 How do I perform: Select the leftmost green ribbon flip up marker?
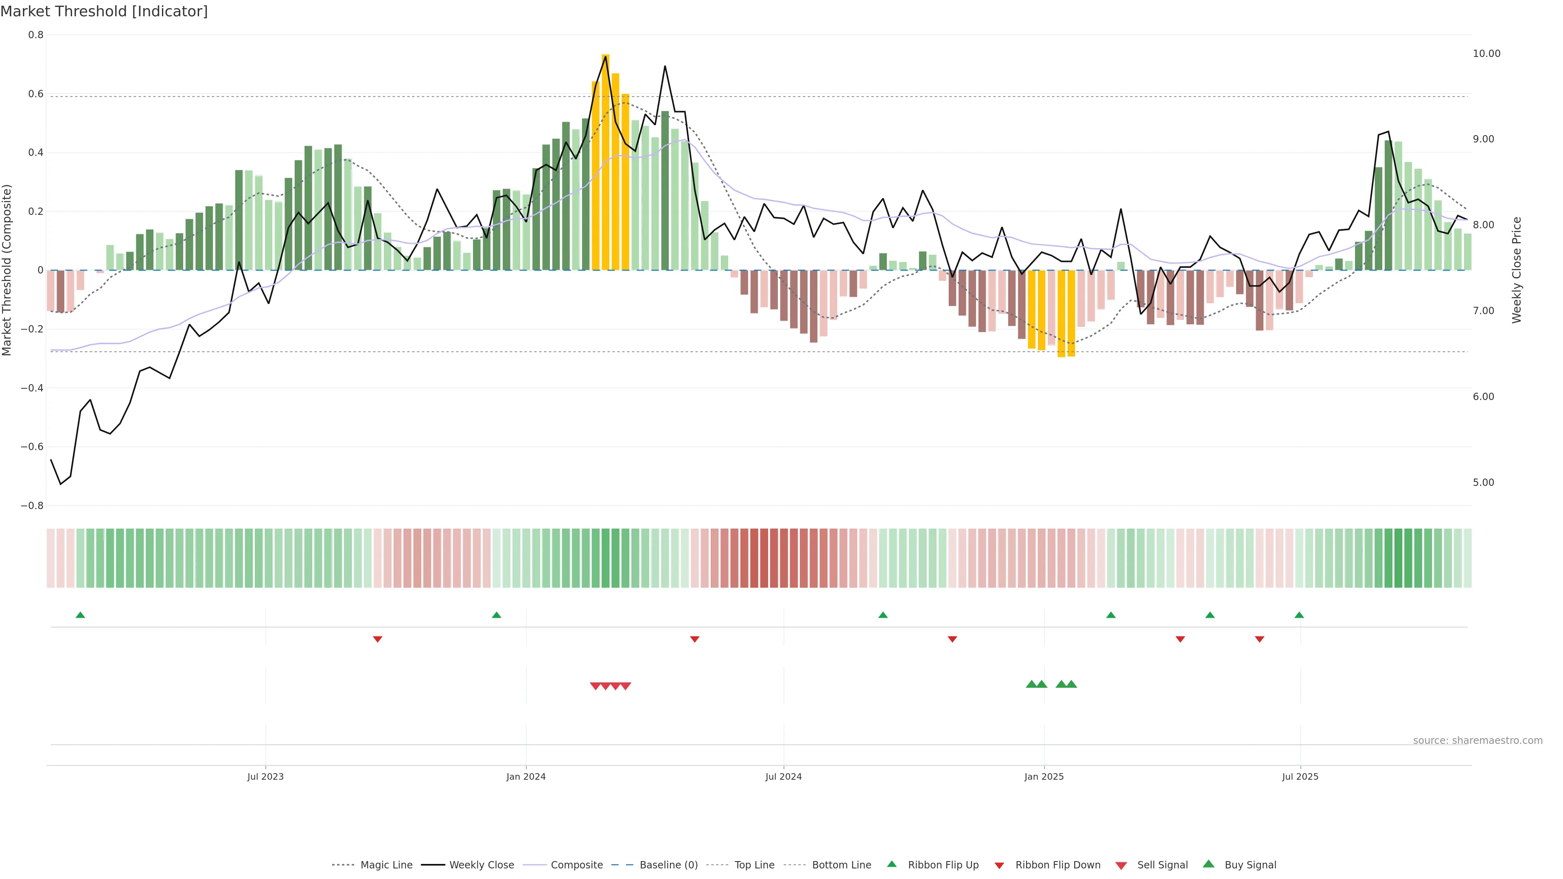coord(80,615)
